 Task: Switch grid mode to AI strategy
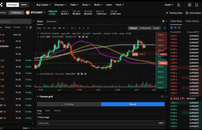69,104
